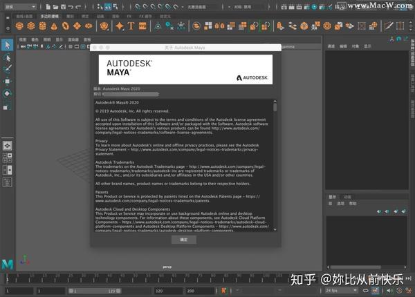This screenshot has height=297, width=415.
Task: Open the live surface dropdown field
Action: (203, 7)
